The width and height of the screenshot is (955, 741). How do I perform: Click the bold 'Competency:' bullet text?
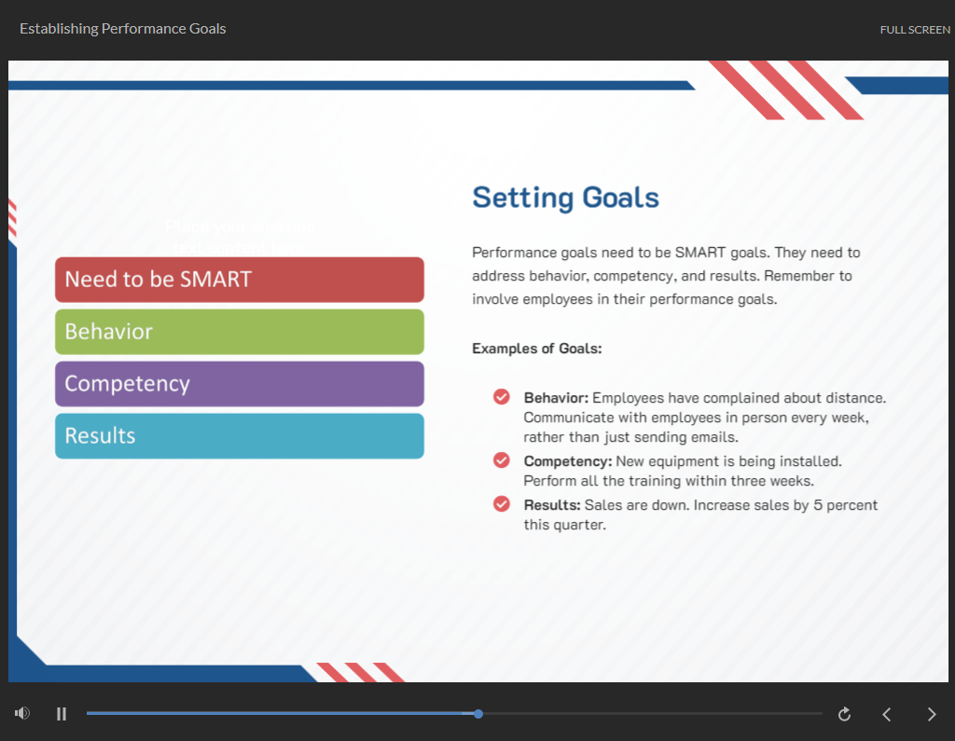[x=568, y=461]
